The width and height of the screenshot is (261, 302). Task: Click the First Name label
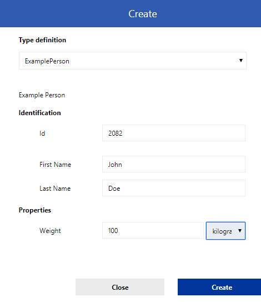tap(55, 165)
